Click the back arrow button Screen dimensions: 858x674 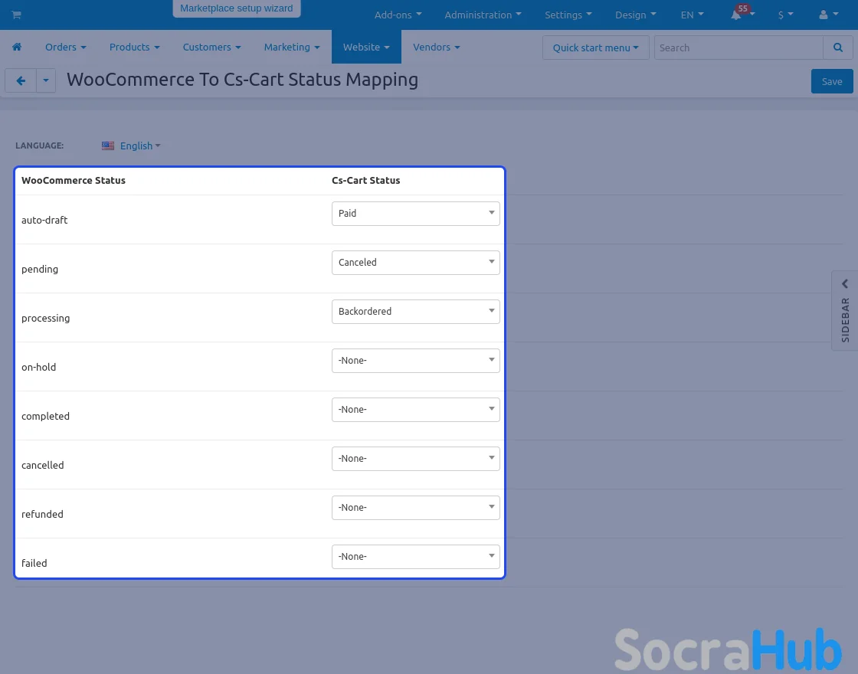click(21, 80)
